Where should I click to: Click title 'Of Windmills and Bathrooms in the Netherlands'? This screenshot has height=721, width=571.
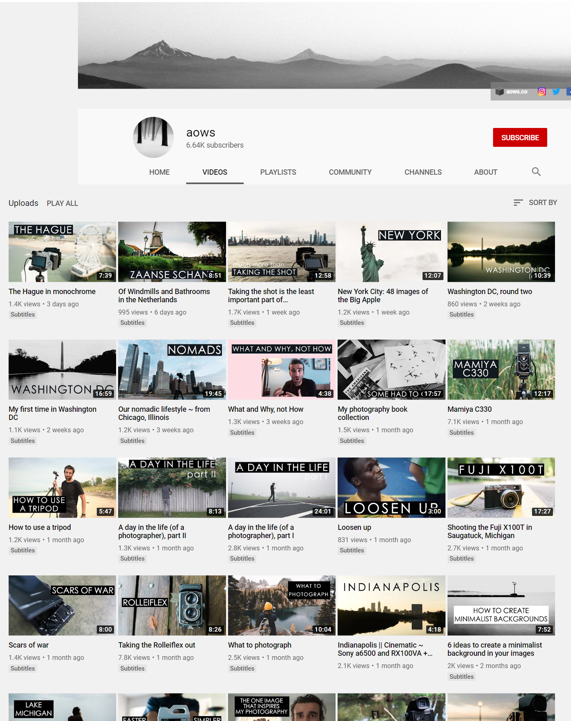pos(164,296)
